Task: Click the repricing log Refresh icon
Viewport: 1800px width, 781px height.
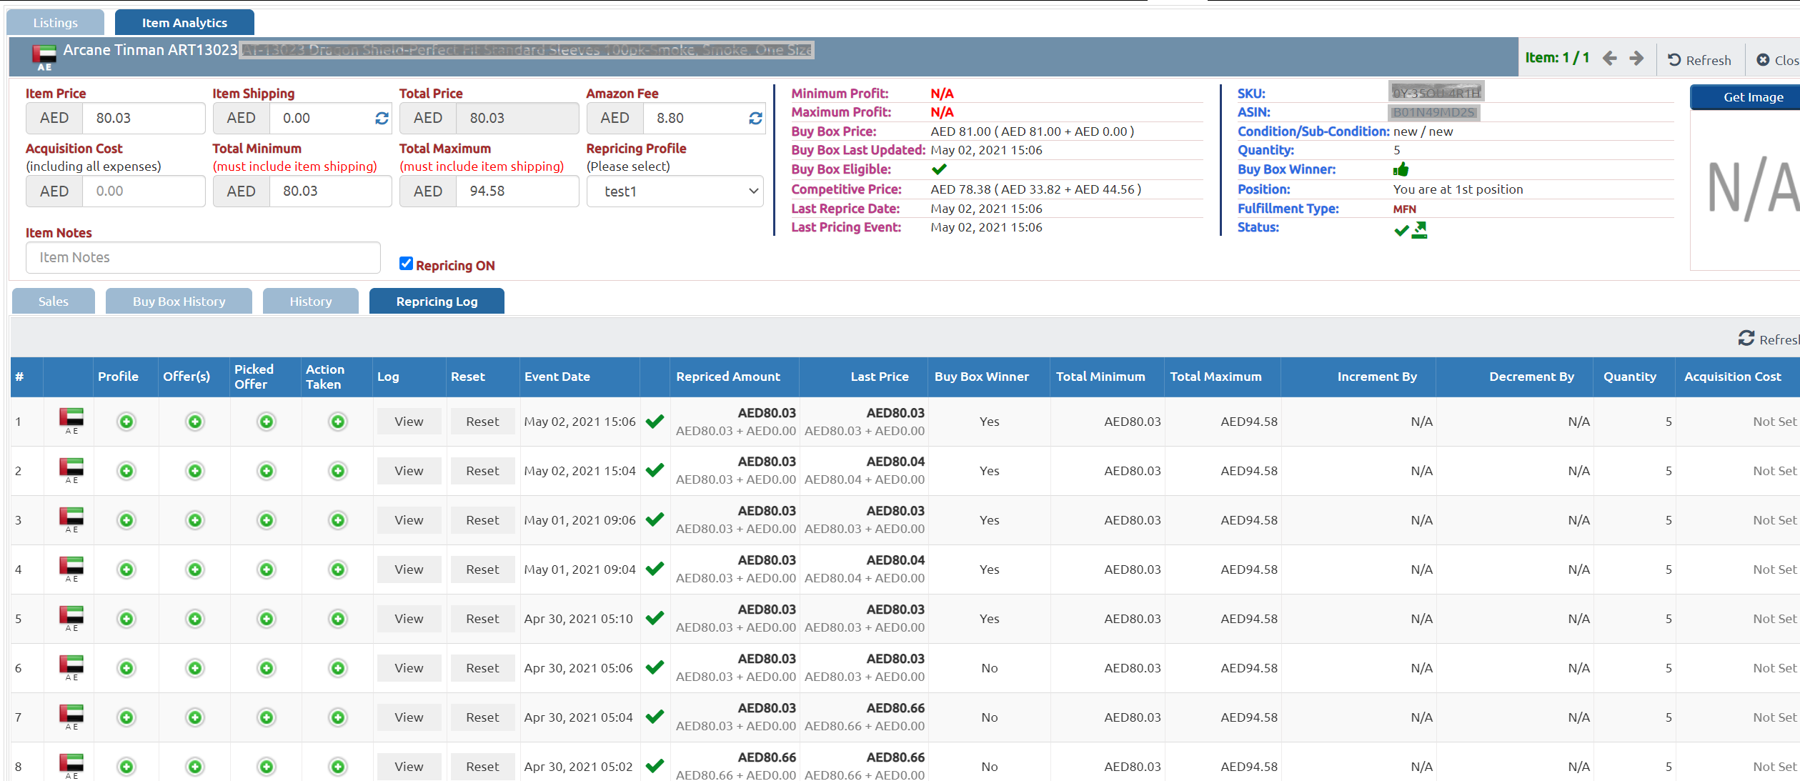Action: [1746, 339]
